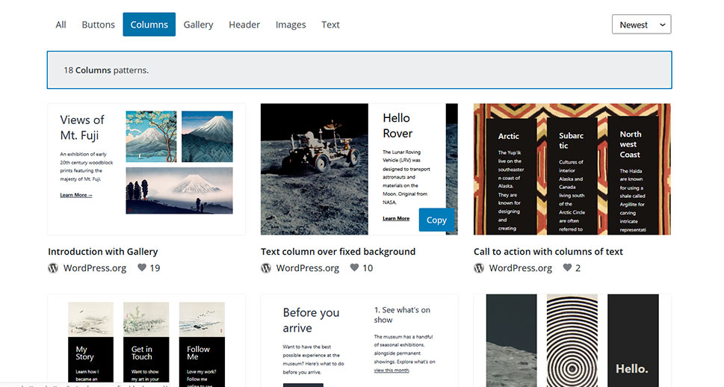Switch to the Header category
The height and width of the screenshot is (387, 724).
tap(244, 25)
